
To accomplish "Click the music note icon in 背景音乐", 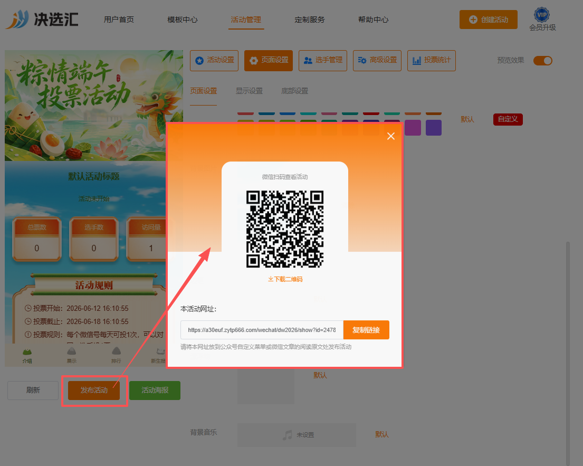I will click(x=287, y=435).
